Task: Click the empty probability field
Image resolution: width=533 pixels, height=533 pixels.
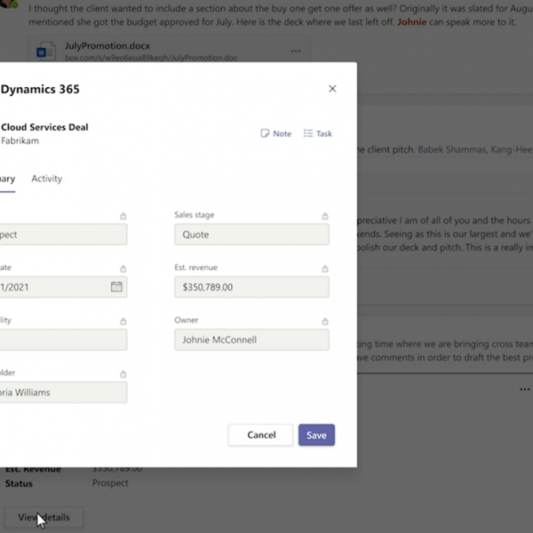Action: [x=64, y=340]
